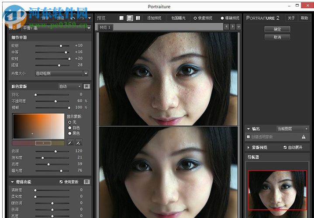Select the add-to-mask eyedropper plus tool
The height and width of the screenshot is (218, 314).
(x=79, y=142)
